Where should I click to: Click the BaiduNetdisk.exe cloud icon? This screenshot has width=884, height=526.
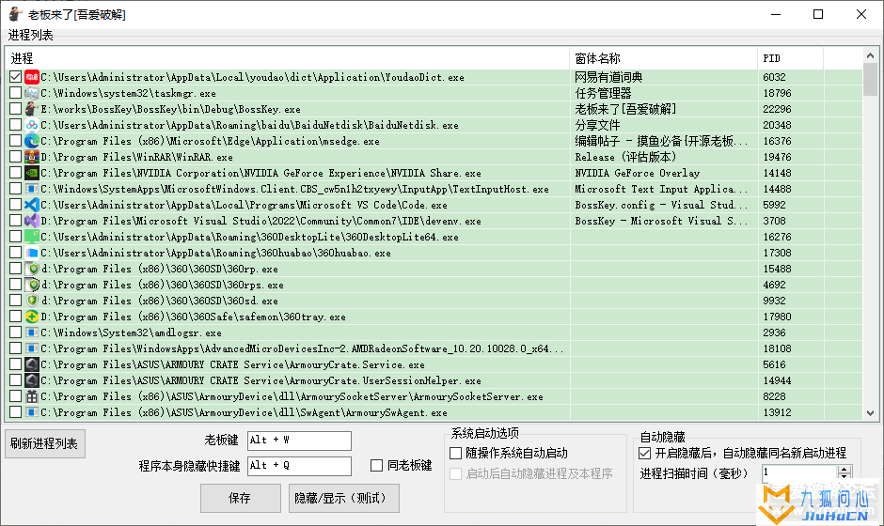(32, 125)
